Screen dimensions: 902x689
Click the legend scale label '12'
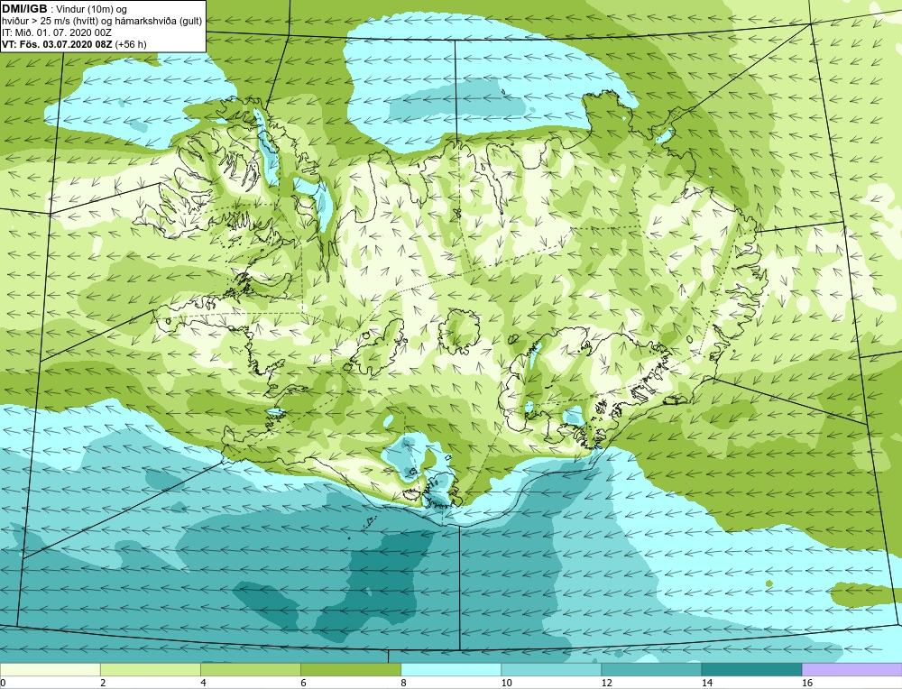coord(606,683)
